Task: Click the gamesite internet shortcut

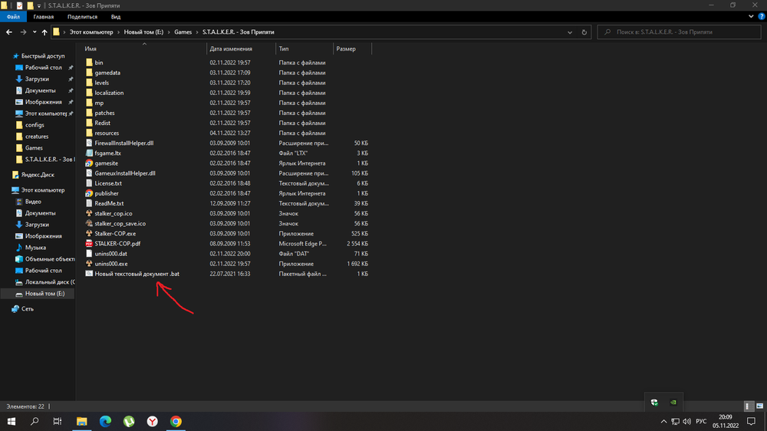Action: click(x=106, y=163)
